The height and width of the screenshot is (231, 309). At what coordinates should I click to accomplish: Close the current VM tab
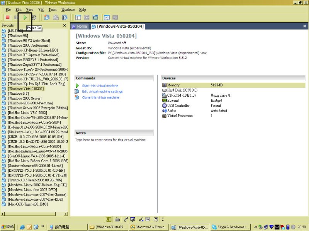click(304, 26)
